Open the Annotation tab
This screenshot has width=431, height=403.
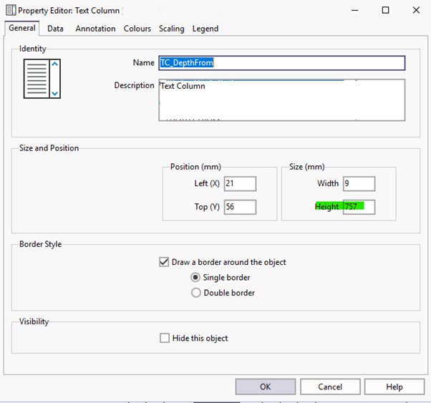(x=95, y=29)
